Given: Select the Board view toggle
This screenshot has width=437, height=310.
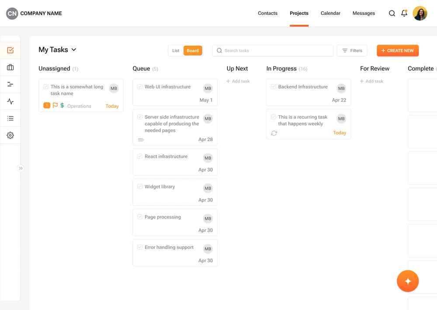Looking at the screenshot, I should [193, 50].
